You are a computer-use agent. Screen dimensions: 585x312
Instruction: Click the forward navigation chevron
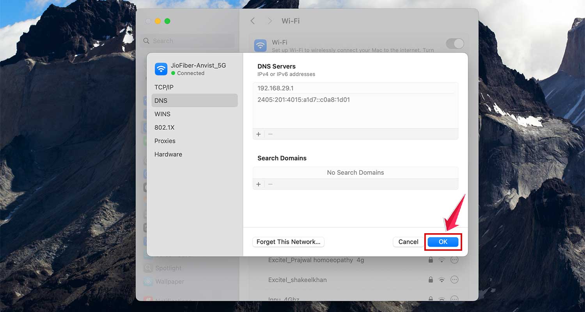click(x=269, y=21)
